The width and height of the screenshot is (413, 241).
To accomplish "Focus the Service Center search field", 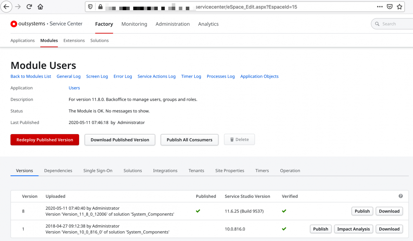I will (x=392, y=24).
